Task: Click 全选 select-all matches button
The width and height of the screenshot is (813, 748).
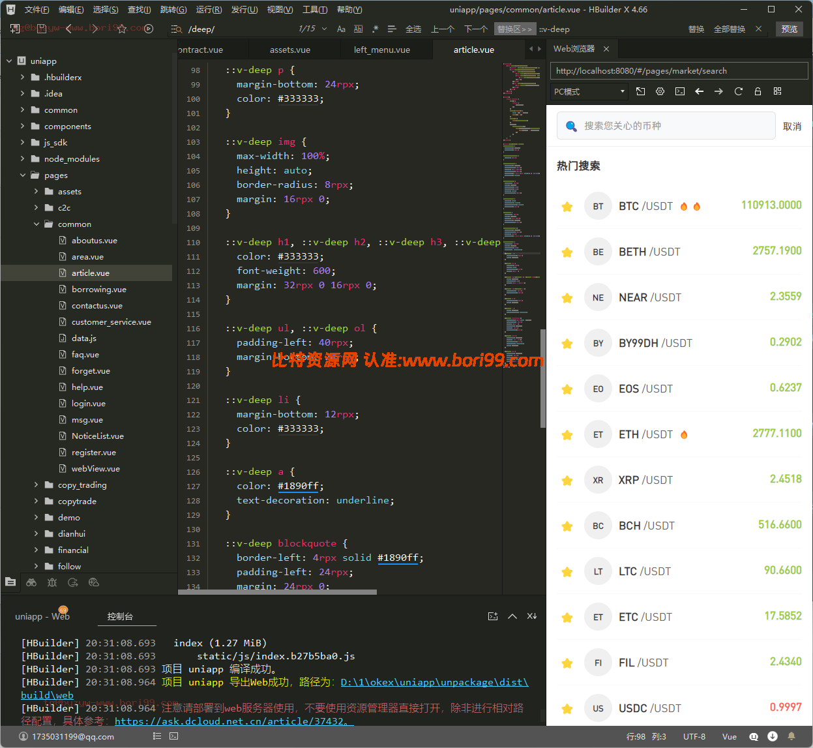Action: pyautogui.click(x=413, y=29)
